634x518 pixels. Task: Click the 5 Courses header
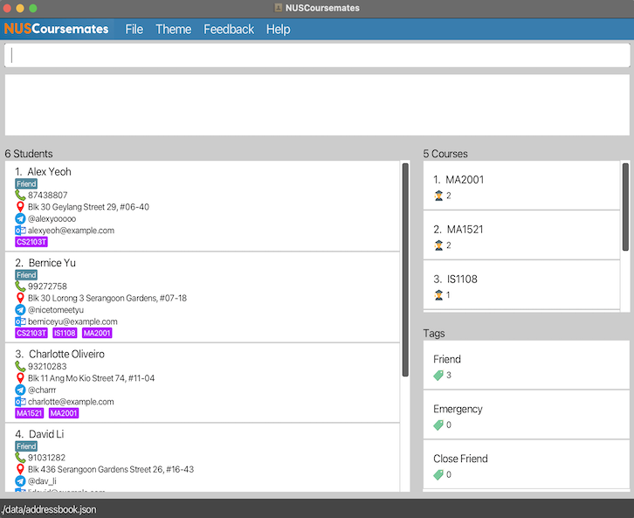point(445,154)
